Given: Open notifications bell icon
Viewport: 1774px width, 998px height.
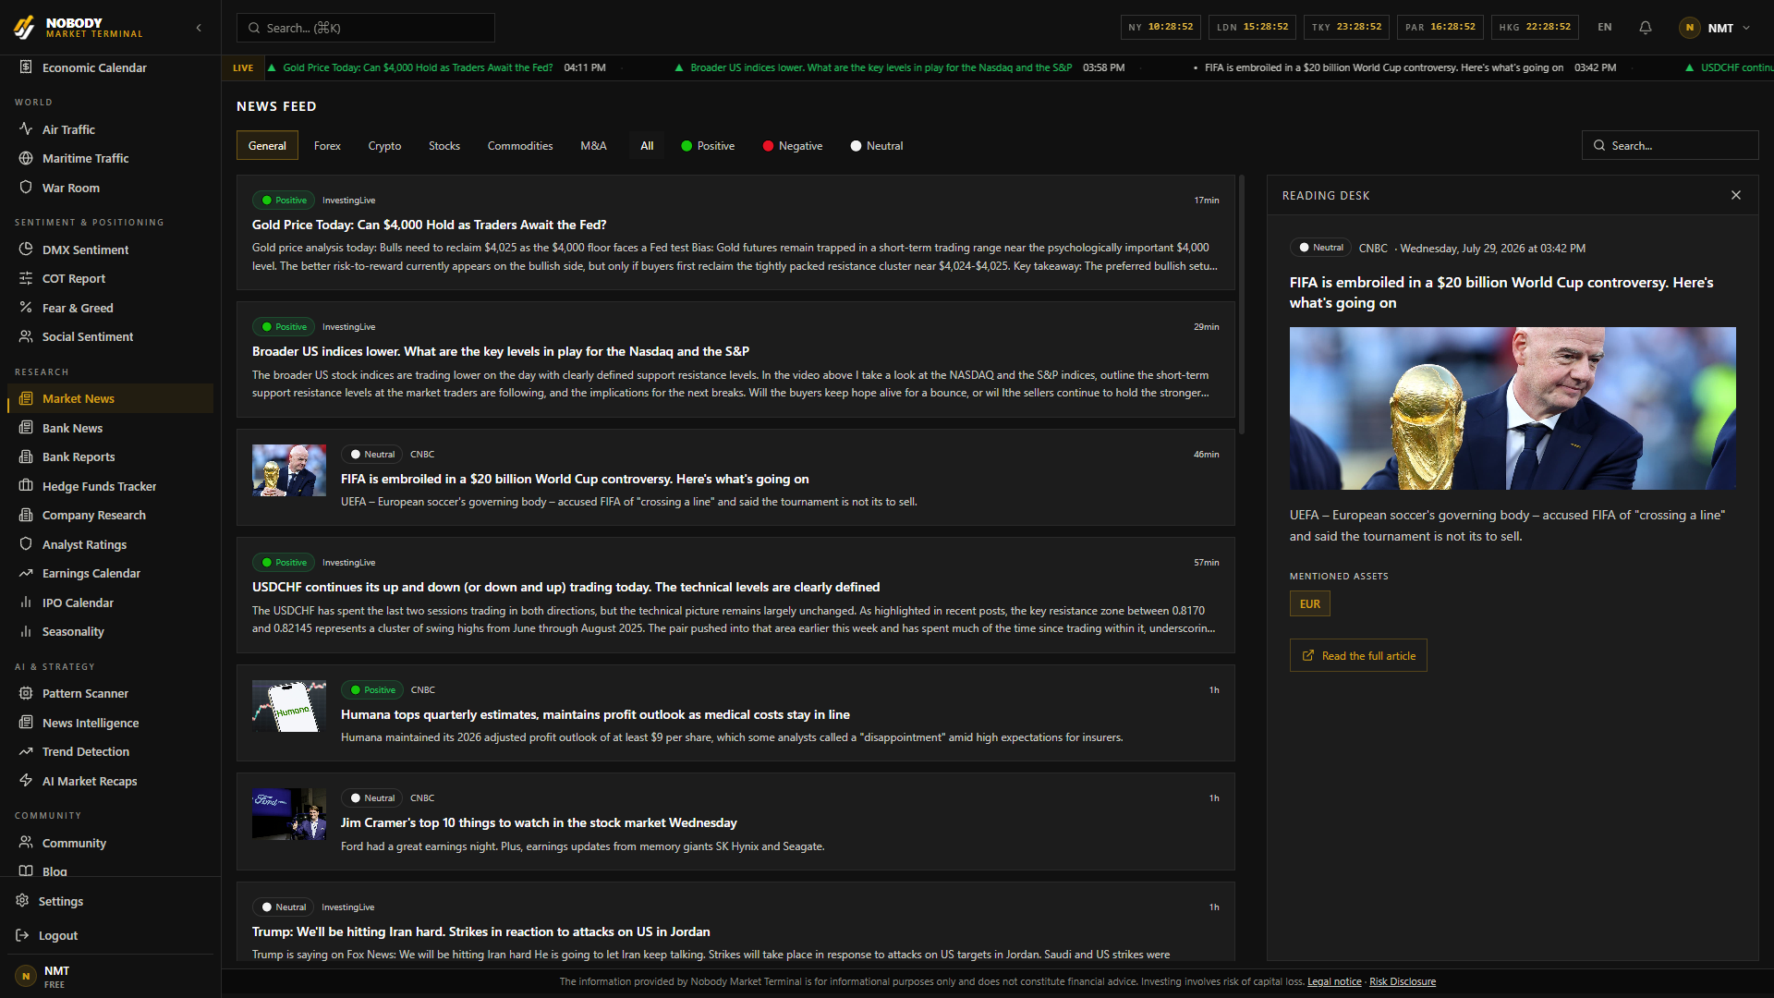Looking at the screenshot, I should 1646,28.
